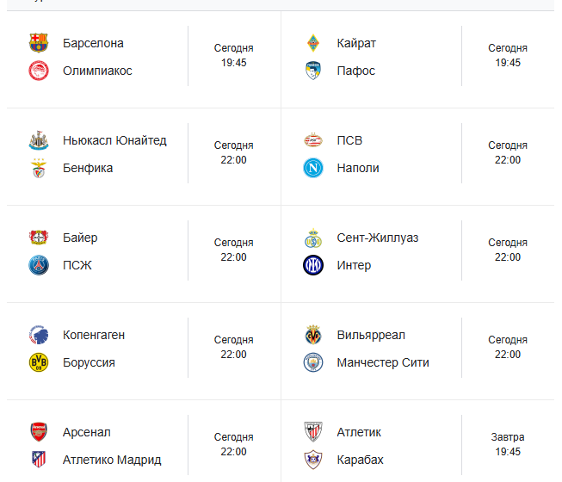This screenshot has width=562, height=482.
Task: Click the Villarreal yellow crest
Action: pyautogui.click(x=313, y=335)
